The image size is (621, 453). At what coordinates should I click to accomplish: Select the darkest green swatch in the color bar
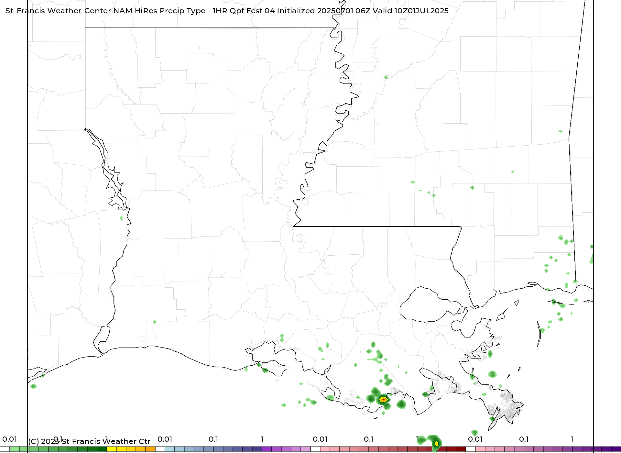(102, 449)
